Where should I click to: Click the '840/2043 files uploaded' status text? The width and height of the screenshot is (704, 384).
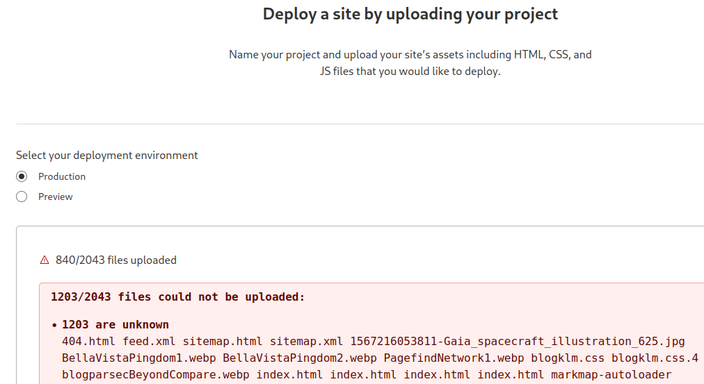[x=115, y=260]
